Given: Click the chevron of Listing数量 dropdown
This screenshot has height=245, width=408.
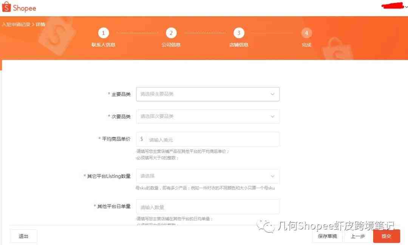Looking at the screenshot, I should [x=272, y=176].
